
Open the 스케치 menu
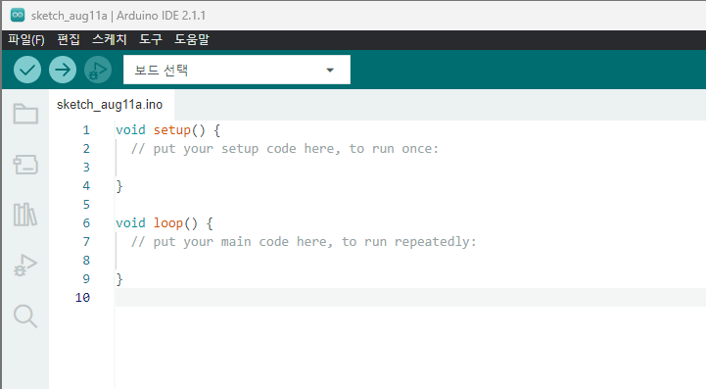[x=110, y=39]
